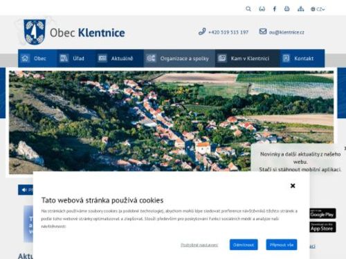
Task: Click the Klentnice coat of arms logo
Action: pyautogui.click(x=35, y=32)
